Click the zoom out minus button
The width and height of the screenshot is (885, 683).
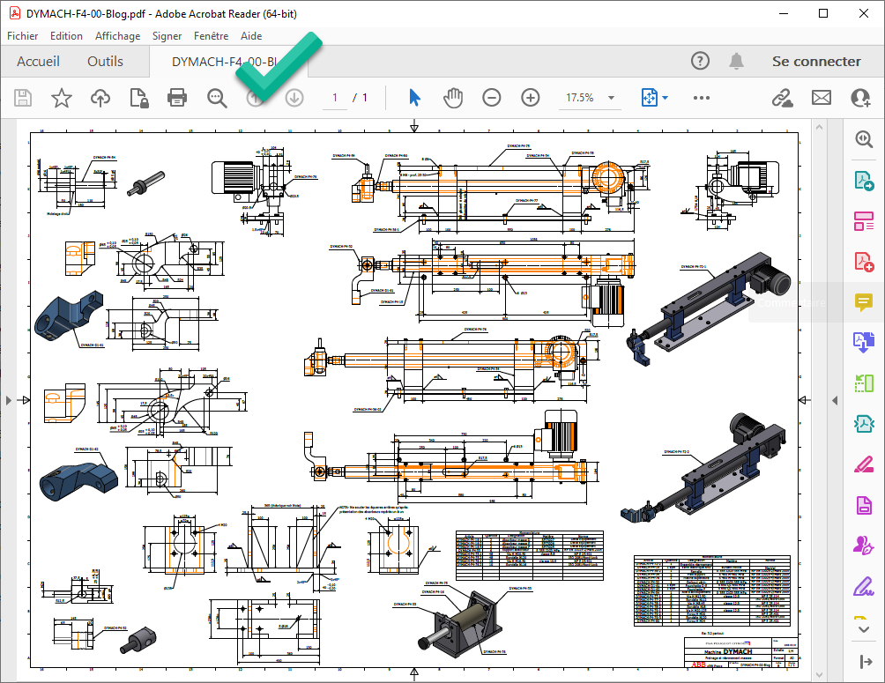click(492, 98)
